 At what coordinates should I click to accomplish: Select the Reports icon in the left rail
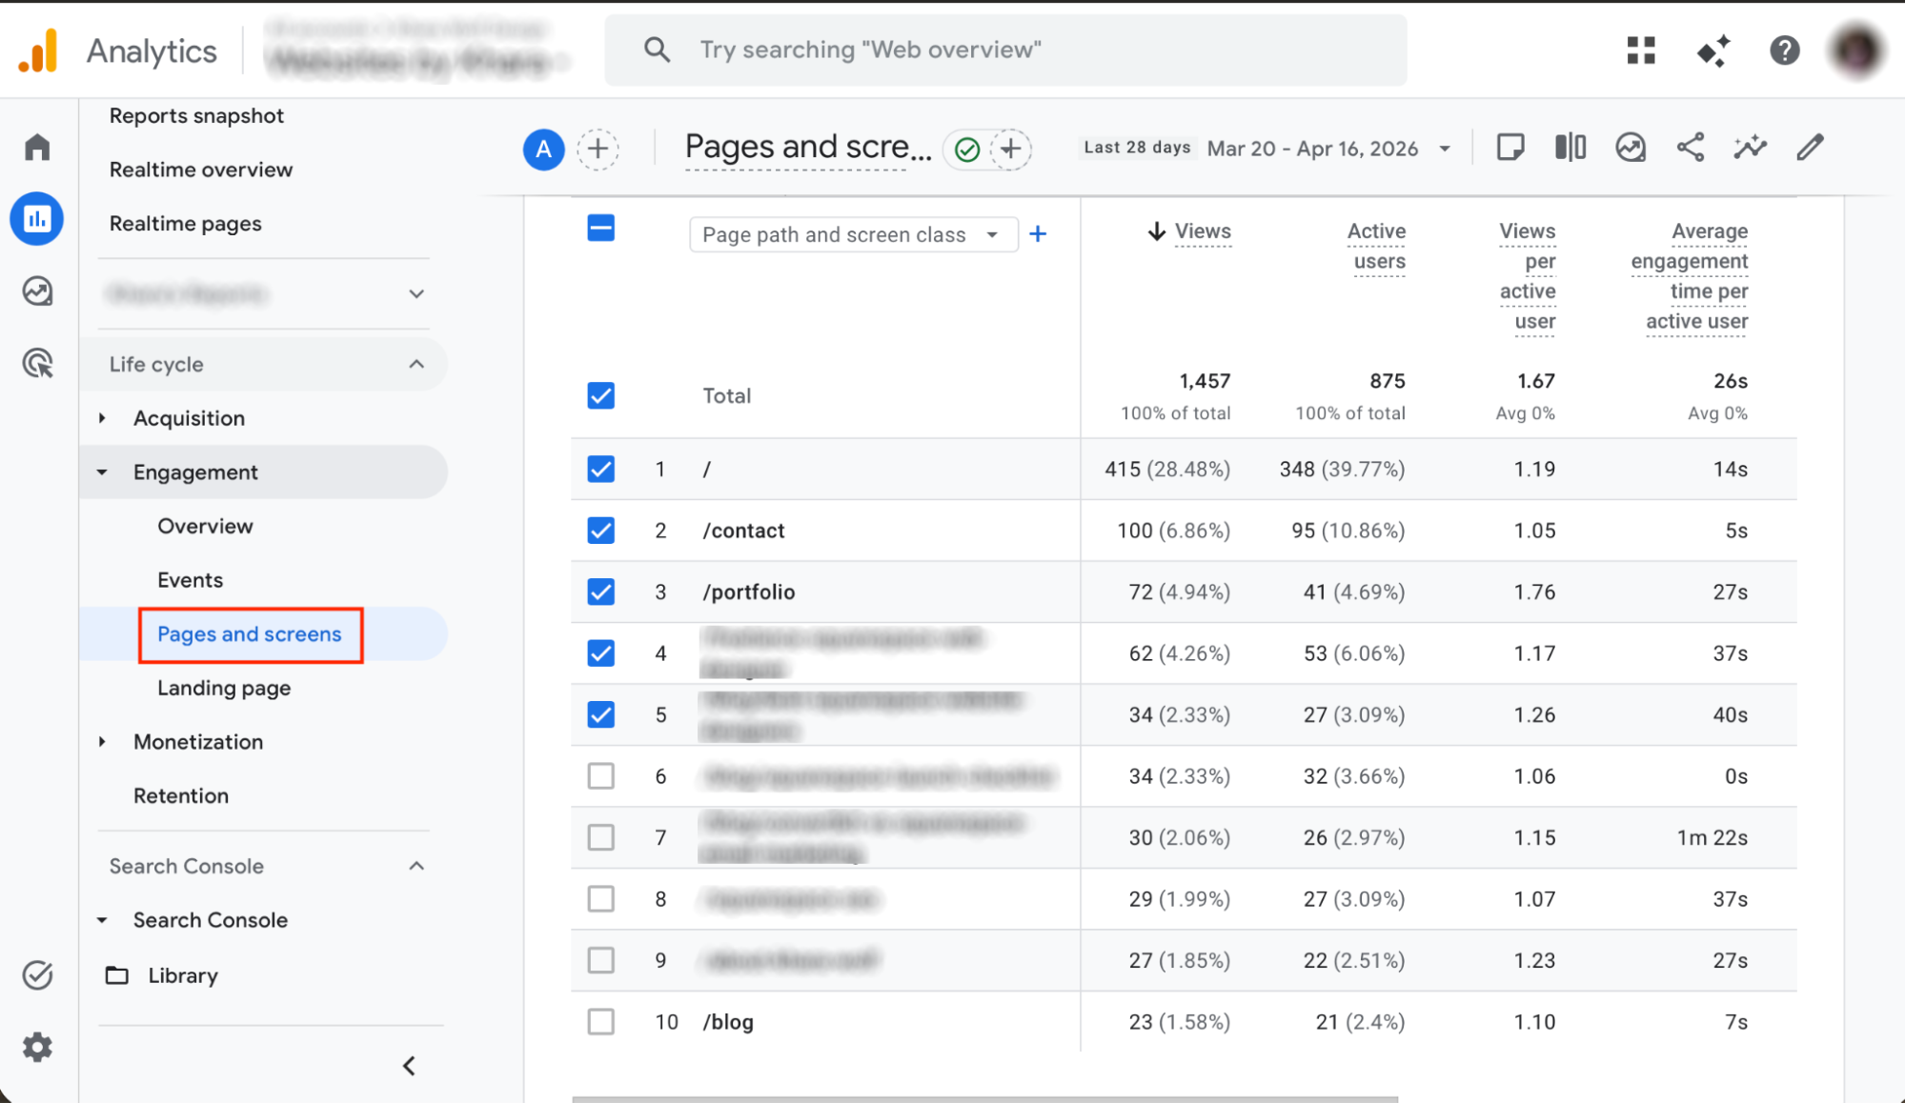pos(36,218)
